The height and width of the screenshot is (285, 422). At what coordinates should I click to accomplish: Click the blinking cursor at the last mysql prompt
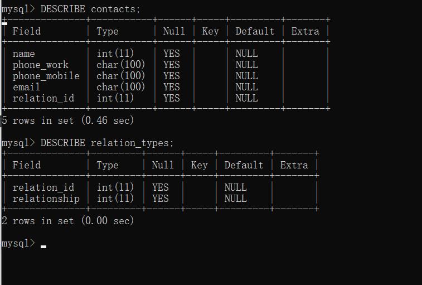[43, 247]
